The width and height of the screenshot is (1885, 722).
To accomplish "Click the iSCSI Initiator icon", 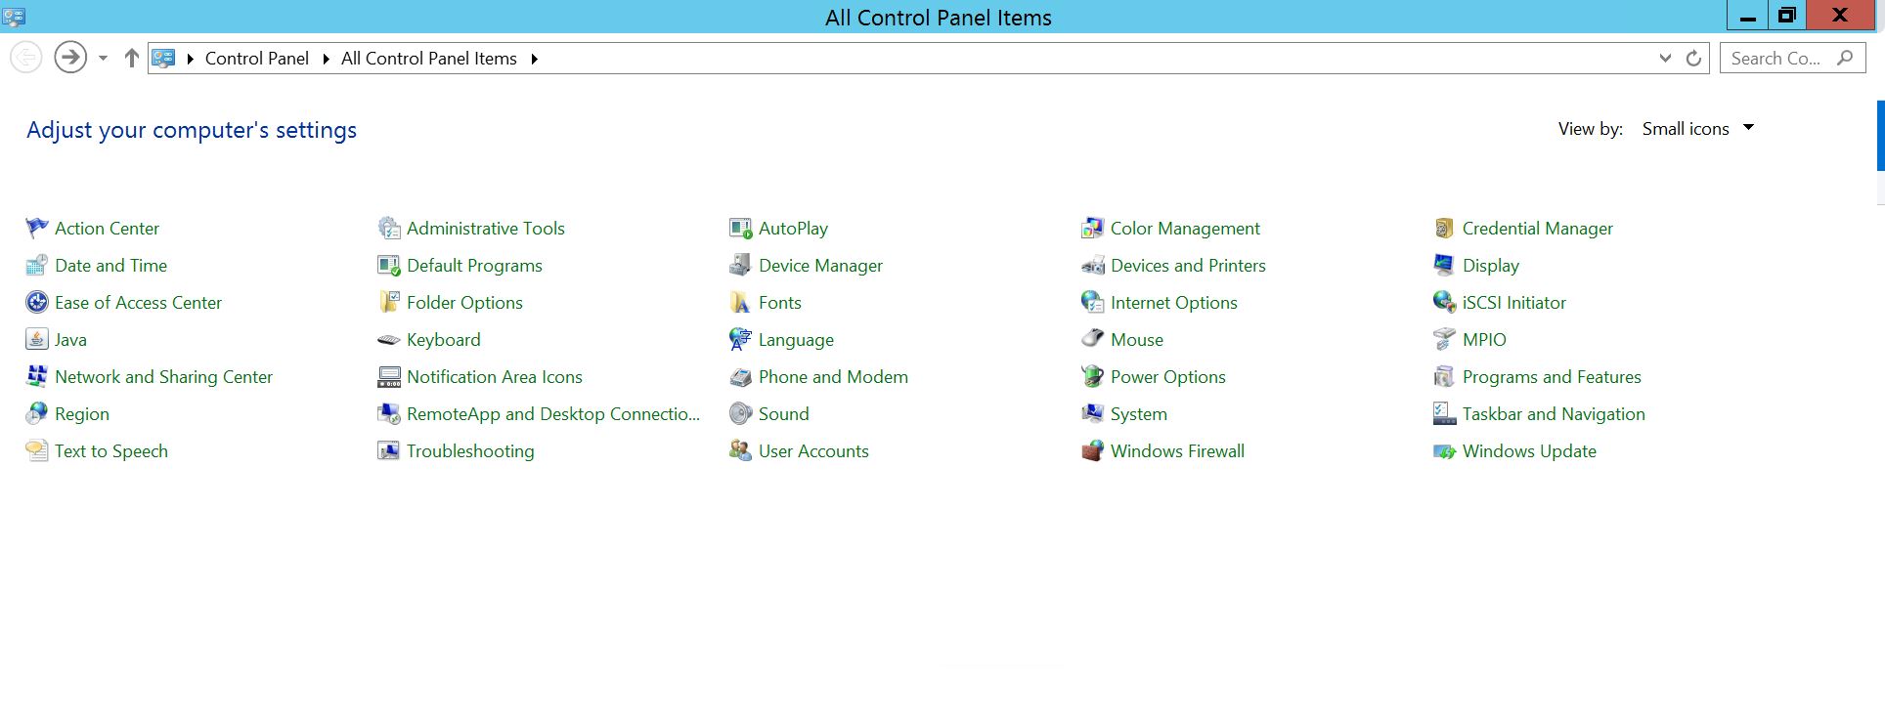I will pos(1445,303).
